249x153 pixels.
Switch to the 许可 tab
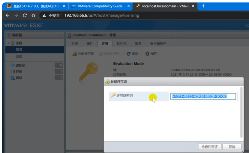click(105, 44)
